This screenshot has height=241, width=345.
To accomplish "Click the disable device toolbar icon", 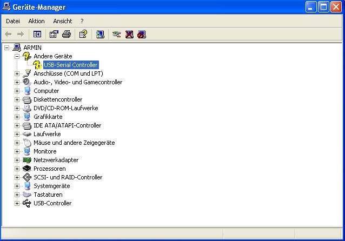I will pos(142,34).
